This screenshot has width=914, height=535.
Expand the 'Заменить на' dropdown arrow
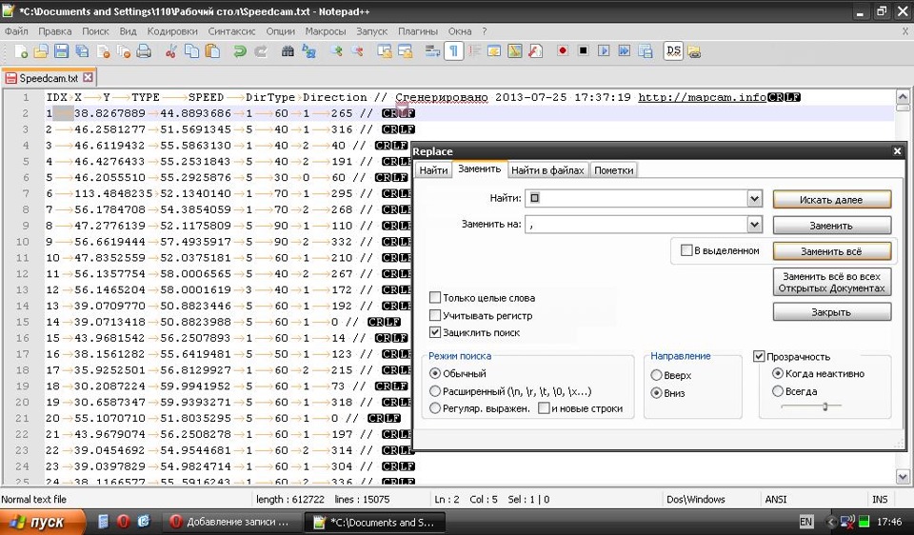tap(754, 225)
